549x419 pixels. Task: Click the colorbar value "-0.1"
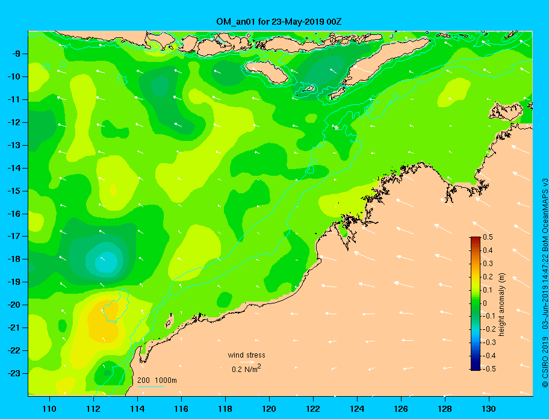[489, 316]
